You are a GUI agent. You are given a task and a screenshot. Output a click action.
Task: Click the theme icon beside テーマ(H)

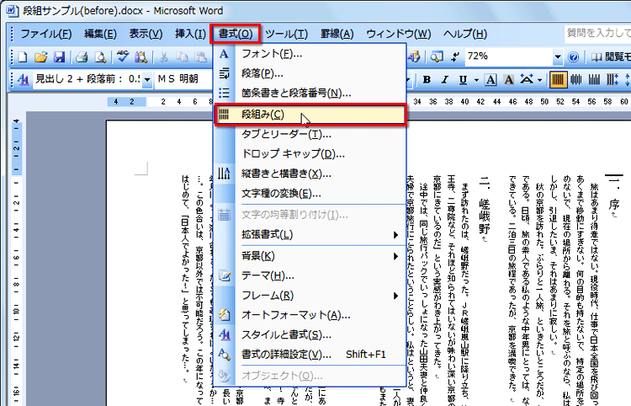[x=224, y=276]
